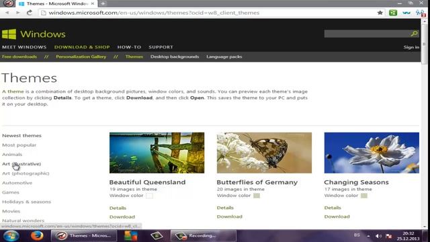
Task: Bookmark the page with the star icon
Action: [x=380, y=13]
